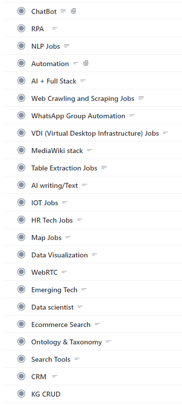Screen dimensions: 182x407
Task: Click the round bullet next to IOT Jobs
Action: click(x=21, y=202)
